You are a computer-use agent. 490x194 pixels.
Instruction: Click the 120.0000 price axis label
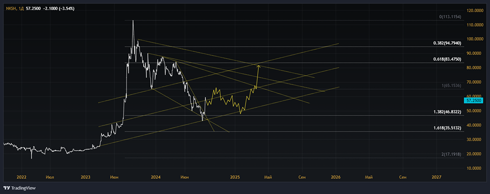click(x=475, y=10)
